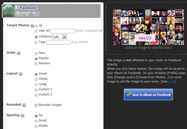Select the Custom 1 layout option
187x129 pixels.
[x=36, y=90]
